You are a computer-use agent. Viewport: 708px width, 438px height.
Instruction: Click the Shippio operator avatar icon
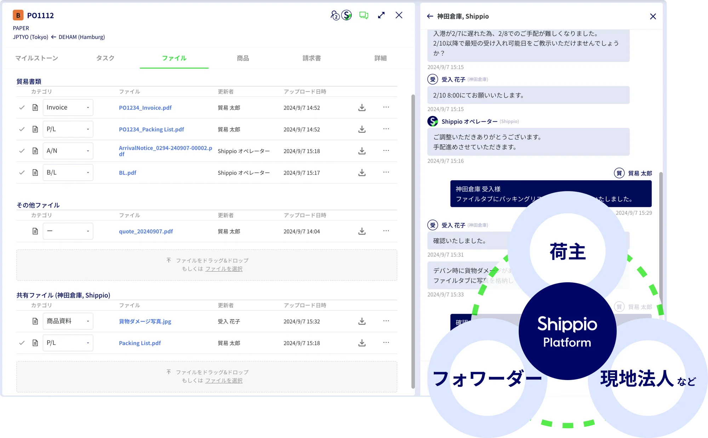tap(346, 15)
